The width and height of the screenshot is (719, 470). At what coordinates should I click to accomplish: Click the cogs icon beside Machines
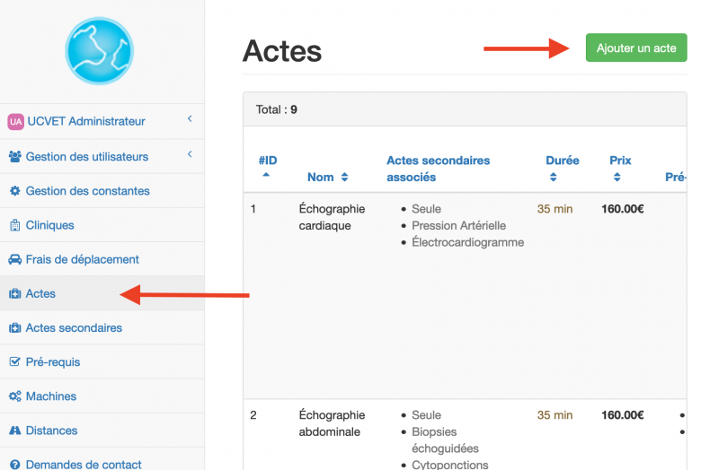click(x=15, y=396)
